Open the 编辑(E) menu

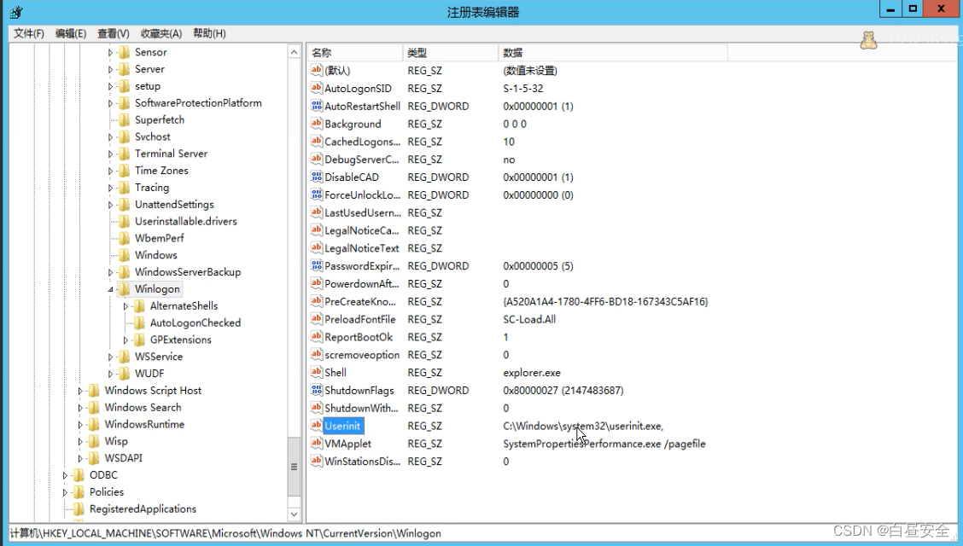pyautogui.click(x=71, y=33)
